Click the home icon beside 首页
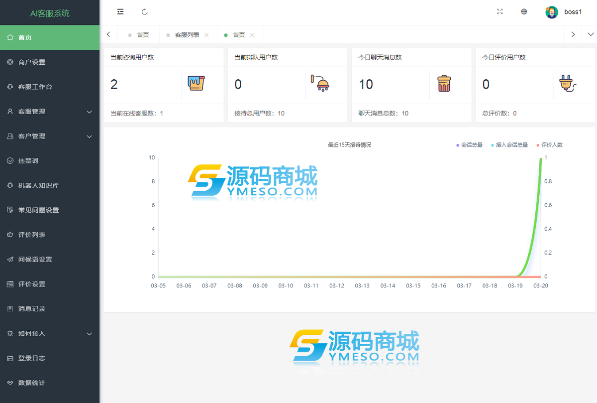Screen dimensions: 597x403 click(x=10, y=37)
